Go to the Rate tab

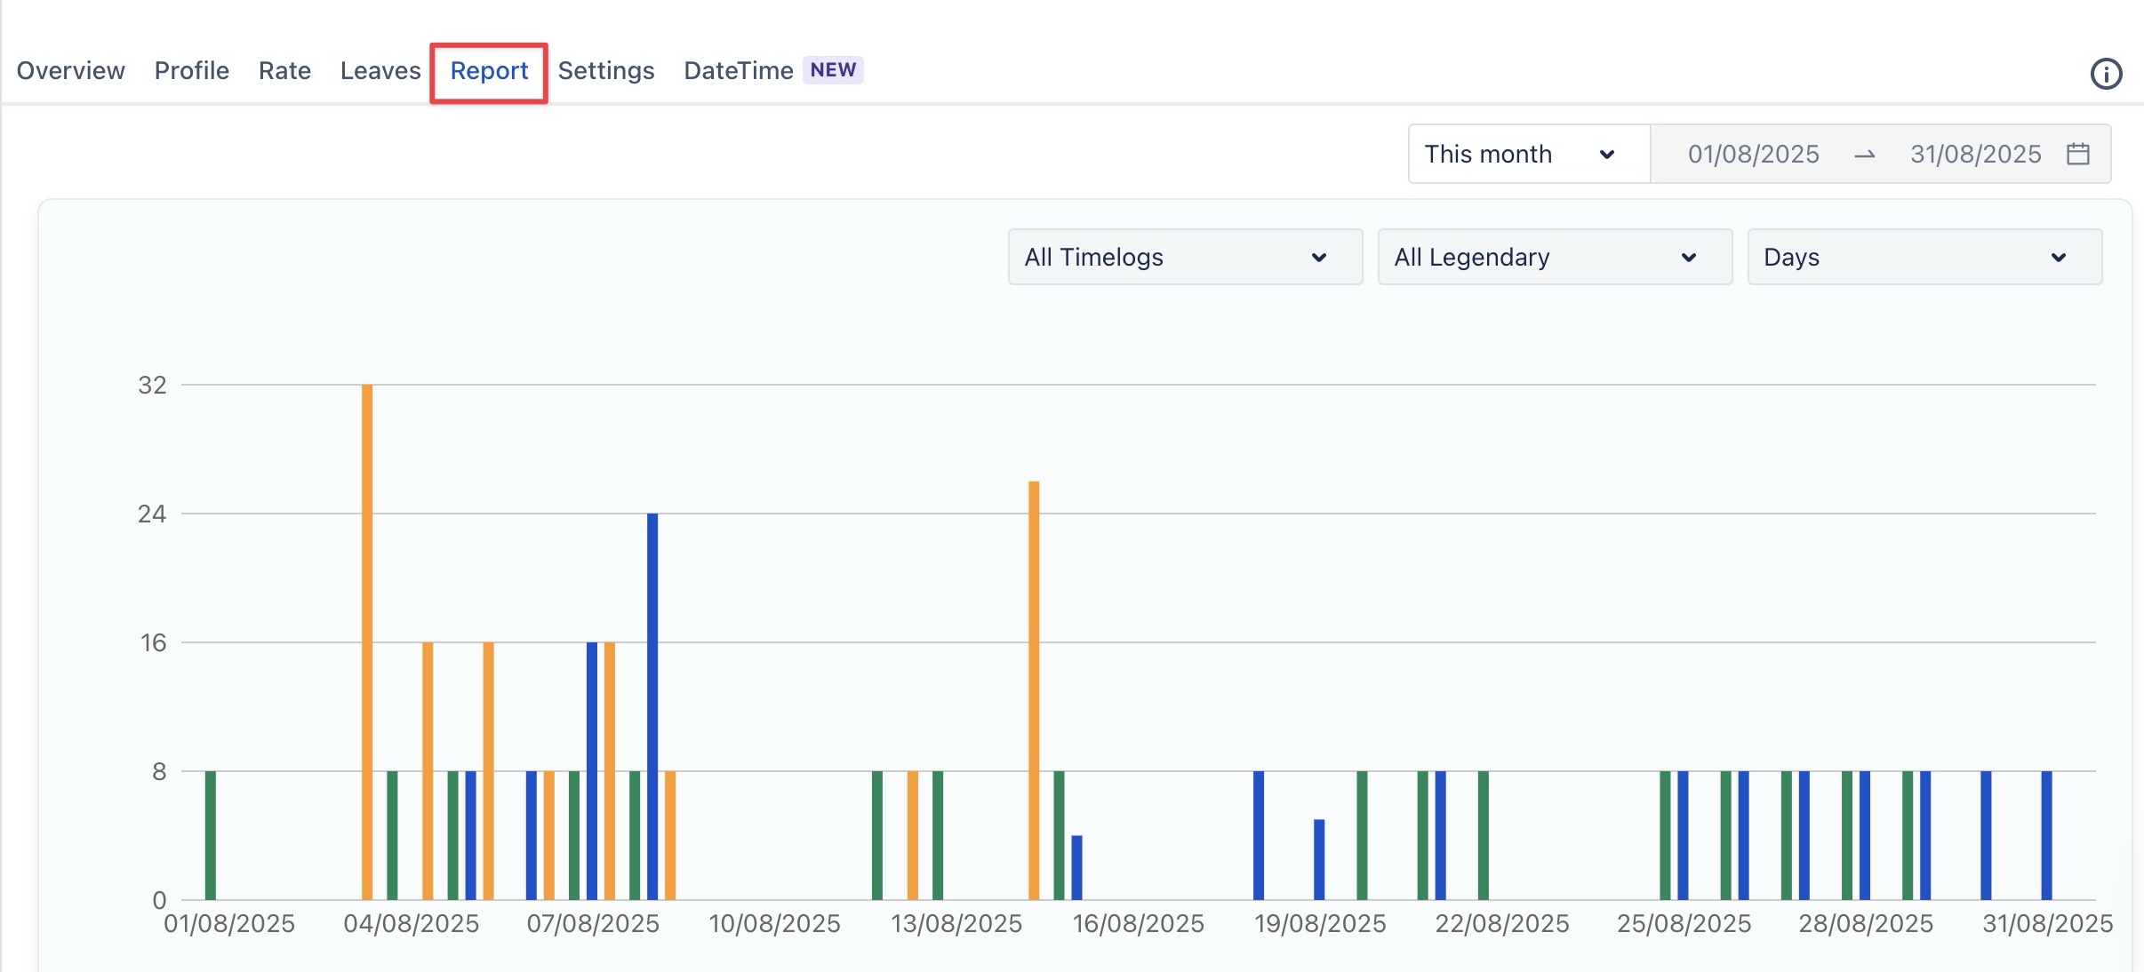[284, 70]
